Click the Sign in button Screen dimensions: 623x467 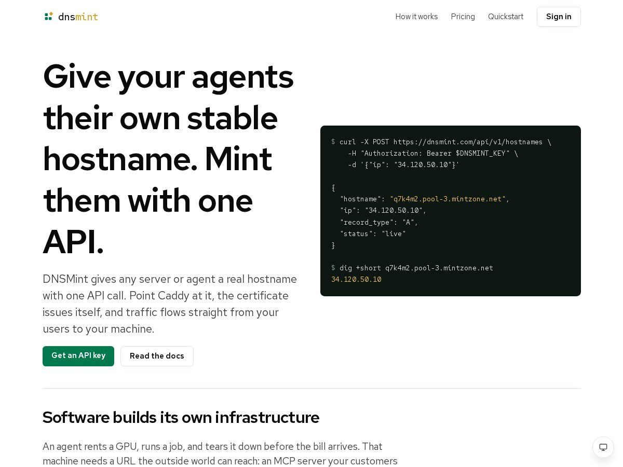pyautogui.click(x=559, y=17)
